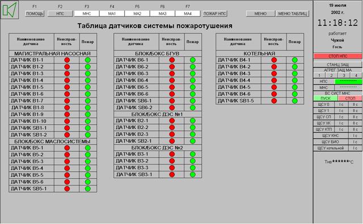Click the ЩСУ 0 label

pos(323,104)
